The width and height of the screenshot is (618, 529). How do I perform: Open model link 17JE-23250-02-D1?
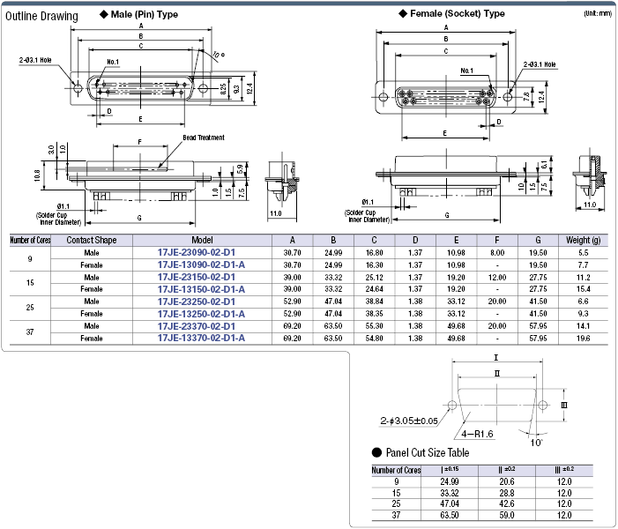tap(197, 302)
